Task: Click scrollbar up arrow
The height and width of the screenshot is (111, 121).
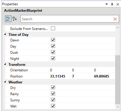Action: coord(118,28)
